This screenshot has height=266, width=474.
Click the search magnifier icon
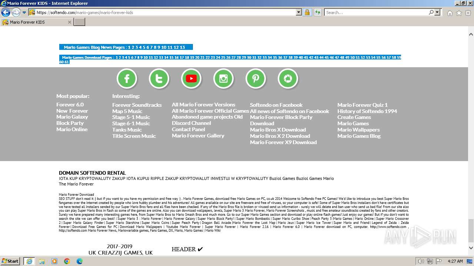(431, 12)
